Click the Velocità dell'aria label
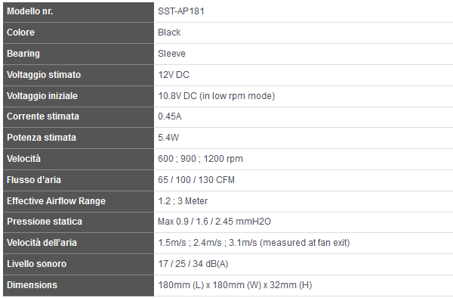The width and height of the screenshot is (453, 298). [x=42, y=243]
